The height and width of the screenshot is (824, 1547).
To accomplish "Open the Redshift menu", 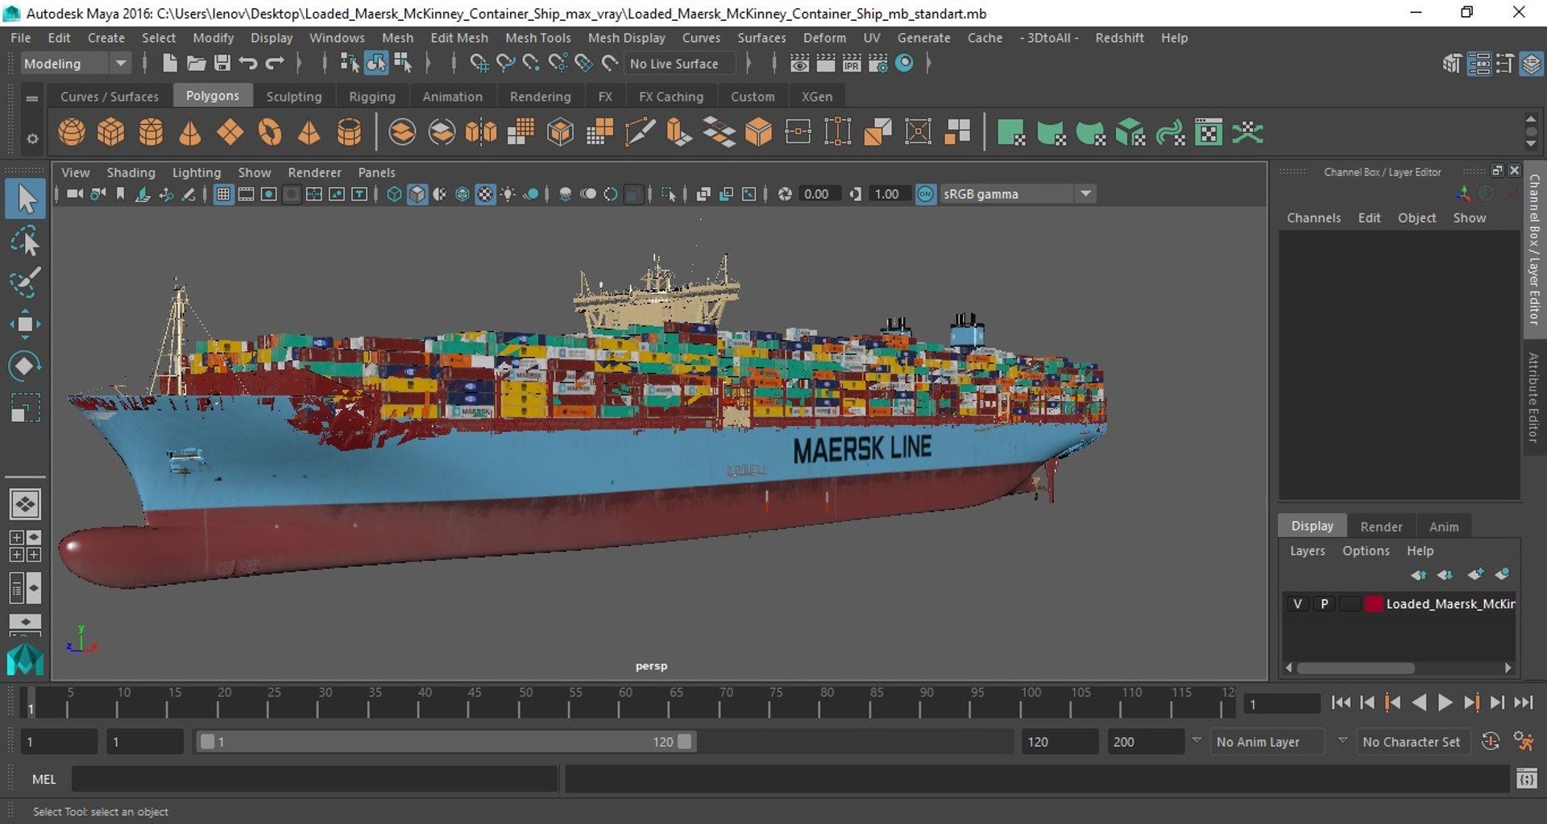I will tap(1119, 38).
